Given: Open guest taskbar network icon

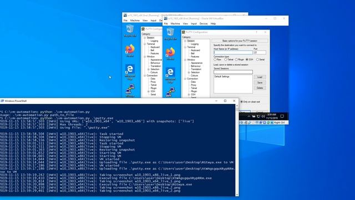Looking at the screenshot, I should coord(258,116).
